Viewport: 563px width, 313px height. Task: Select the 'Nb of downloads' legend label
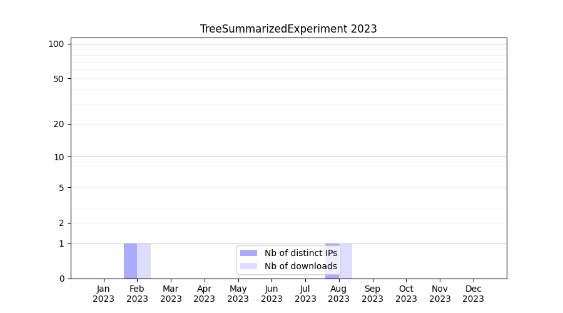pyautogui.click(x=300, y=266)
